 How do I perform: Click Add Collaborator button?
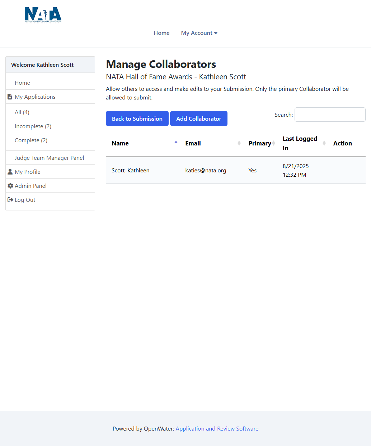click(x=199, y=119)
